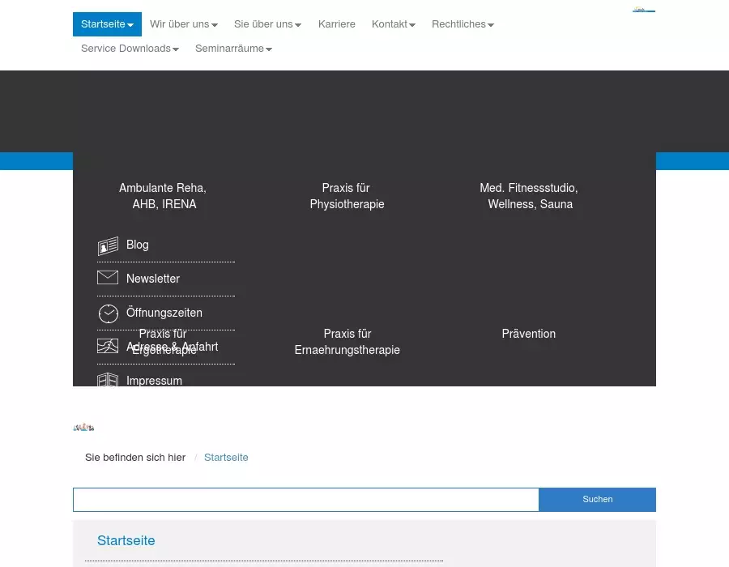This screenshot has height=567, width=729.
Task: Click the small group image above breadcrumb
Action: [x=83, y=427]
